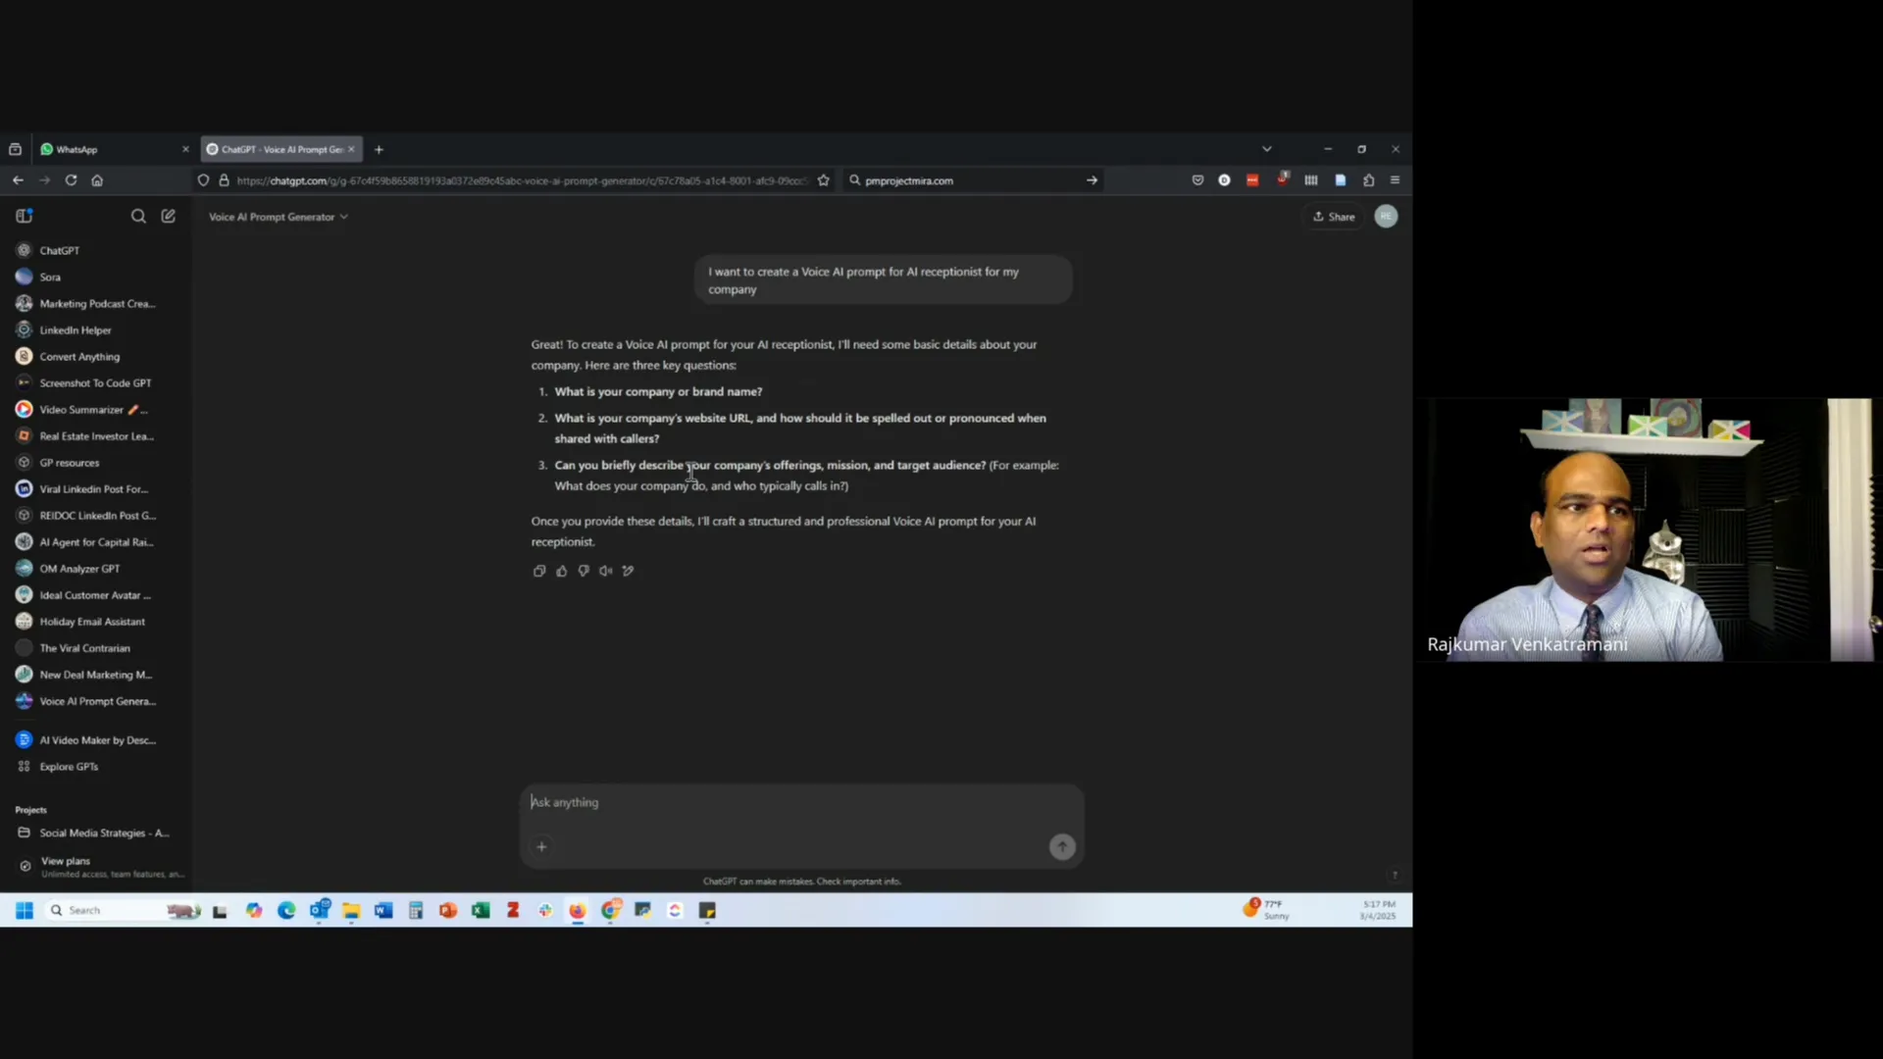The width and height of the screenshot is (1883, 1059).
Task: Open Explore GPTs in the sidebar
Action: point(69,767)
